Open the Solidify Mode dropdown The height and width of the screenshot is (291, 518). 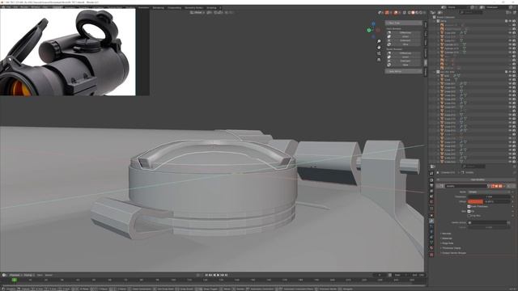coord(489,192)
